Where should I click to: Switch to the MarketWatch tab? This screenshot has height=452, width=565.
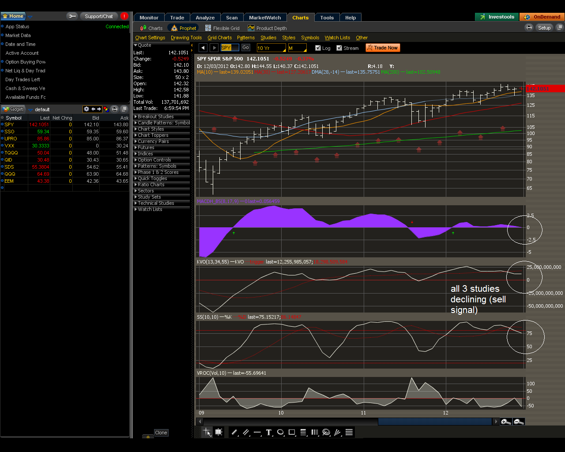click(265, 18)
